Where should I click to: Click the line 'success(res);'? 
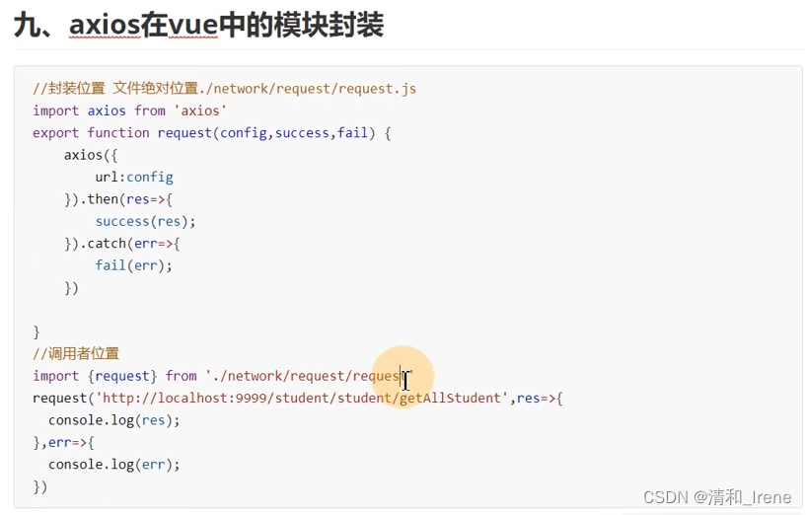[145, 221]
